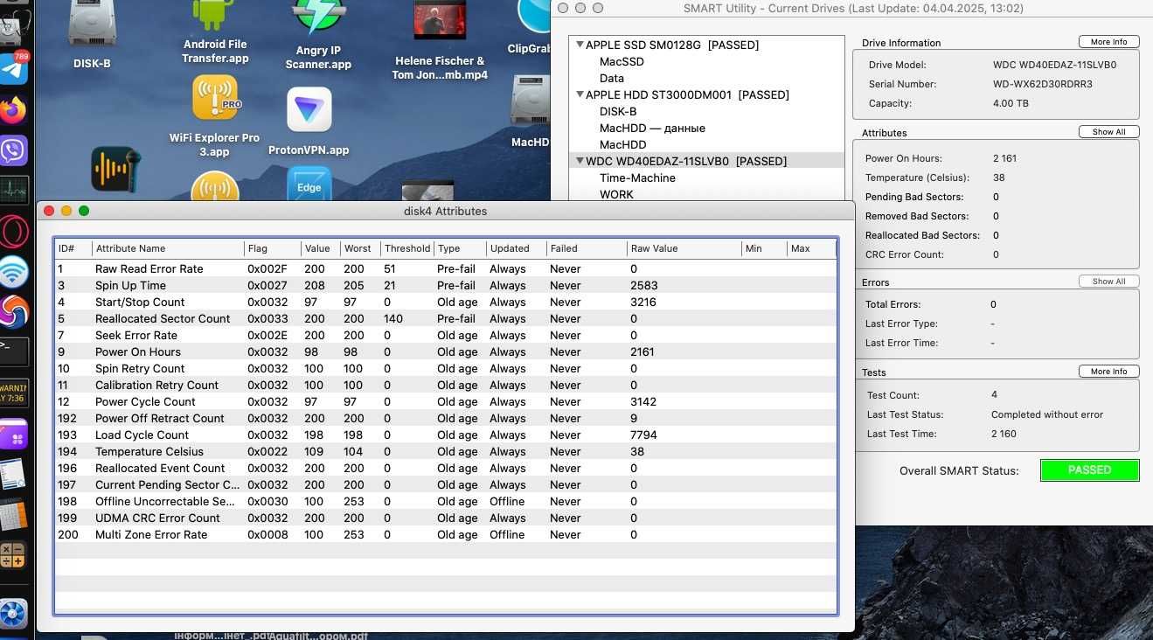The height and width of the screenshot is (640, 1153).
Task: Select the Power On Hours attribute row
Action: [x=446, y=351]
